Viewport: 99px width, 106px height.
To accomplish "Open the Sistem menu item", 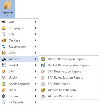I will tap(20, 96).
